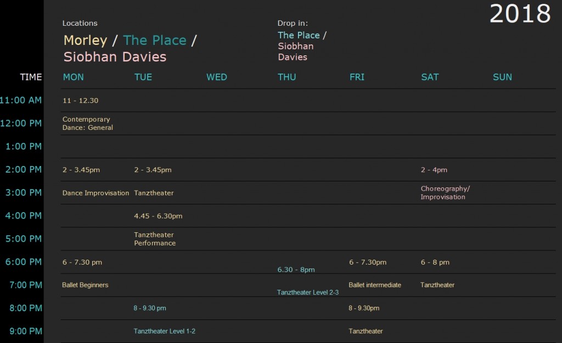This screenshot has width=562, height=343.
Task: Click the Tanztheater Performance entry
Action: pyautogui.click(x=155, y=239)
